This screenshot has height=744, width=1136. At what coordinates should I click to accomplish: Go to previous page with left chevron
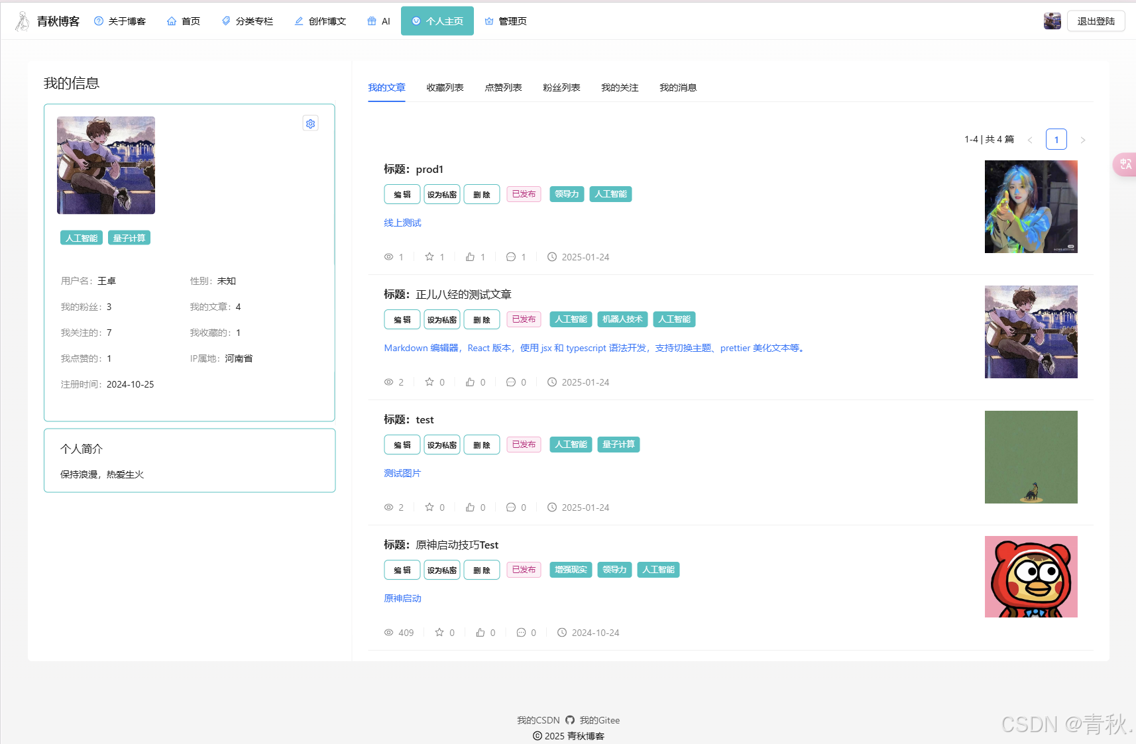(x=1030, y=140)
